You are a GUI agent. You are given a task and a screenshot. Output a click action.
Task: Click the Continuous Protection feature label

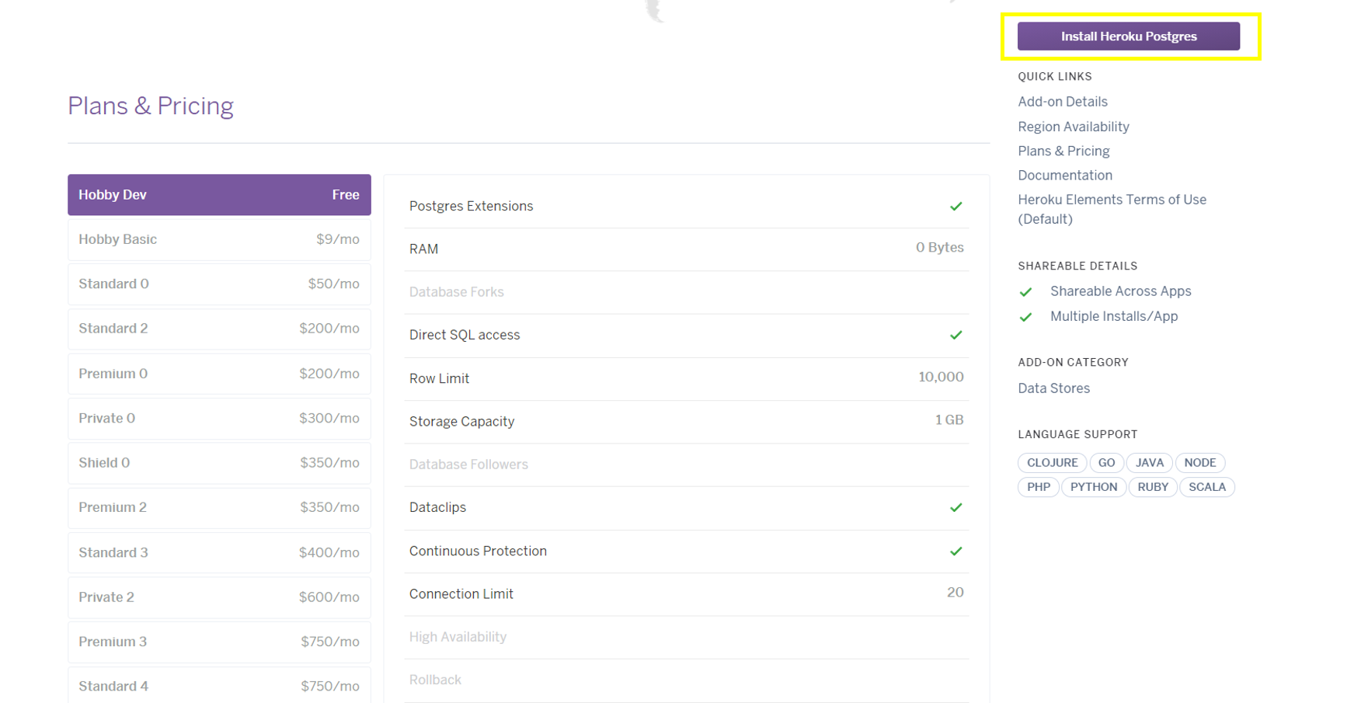click(478, 552)
